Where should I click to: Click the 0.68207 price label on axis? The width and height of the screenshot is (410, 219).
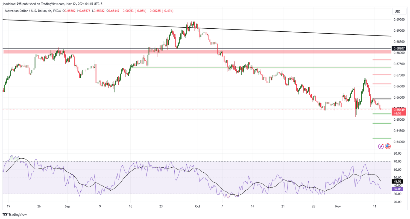399,48
